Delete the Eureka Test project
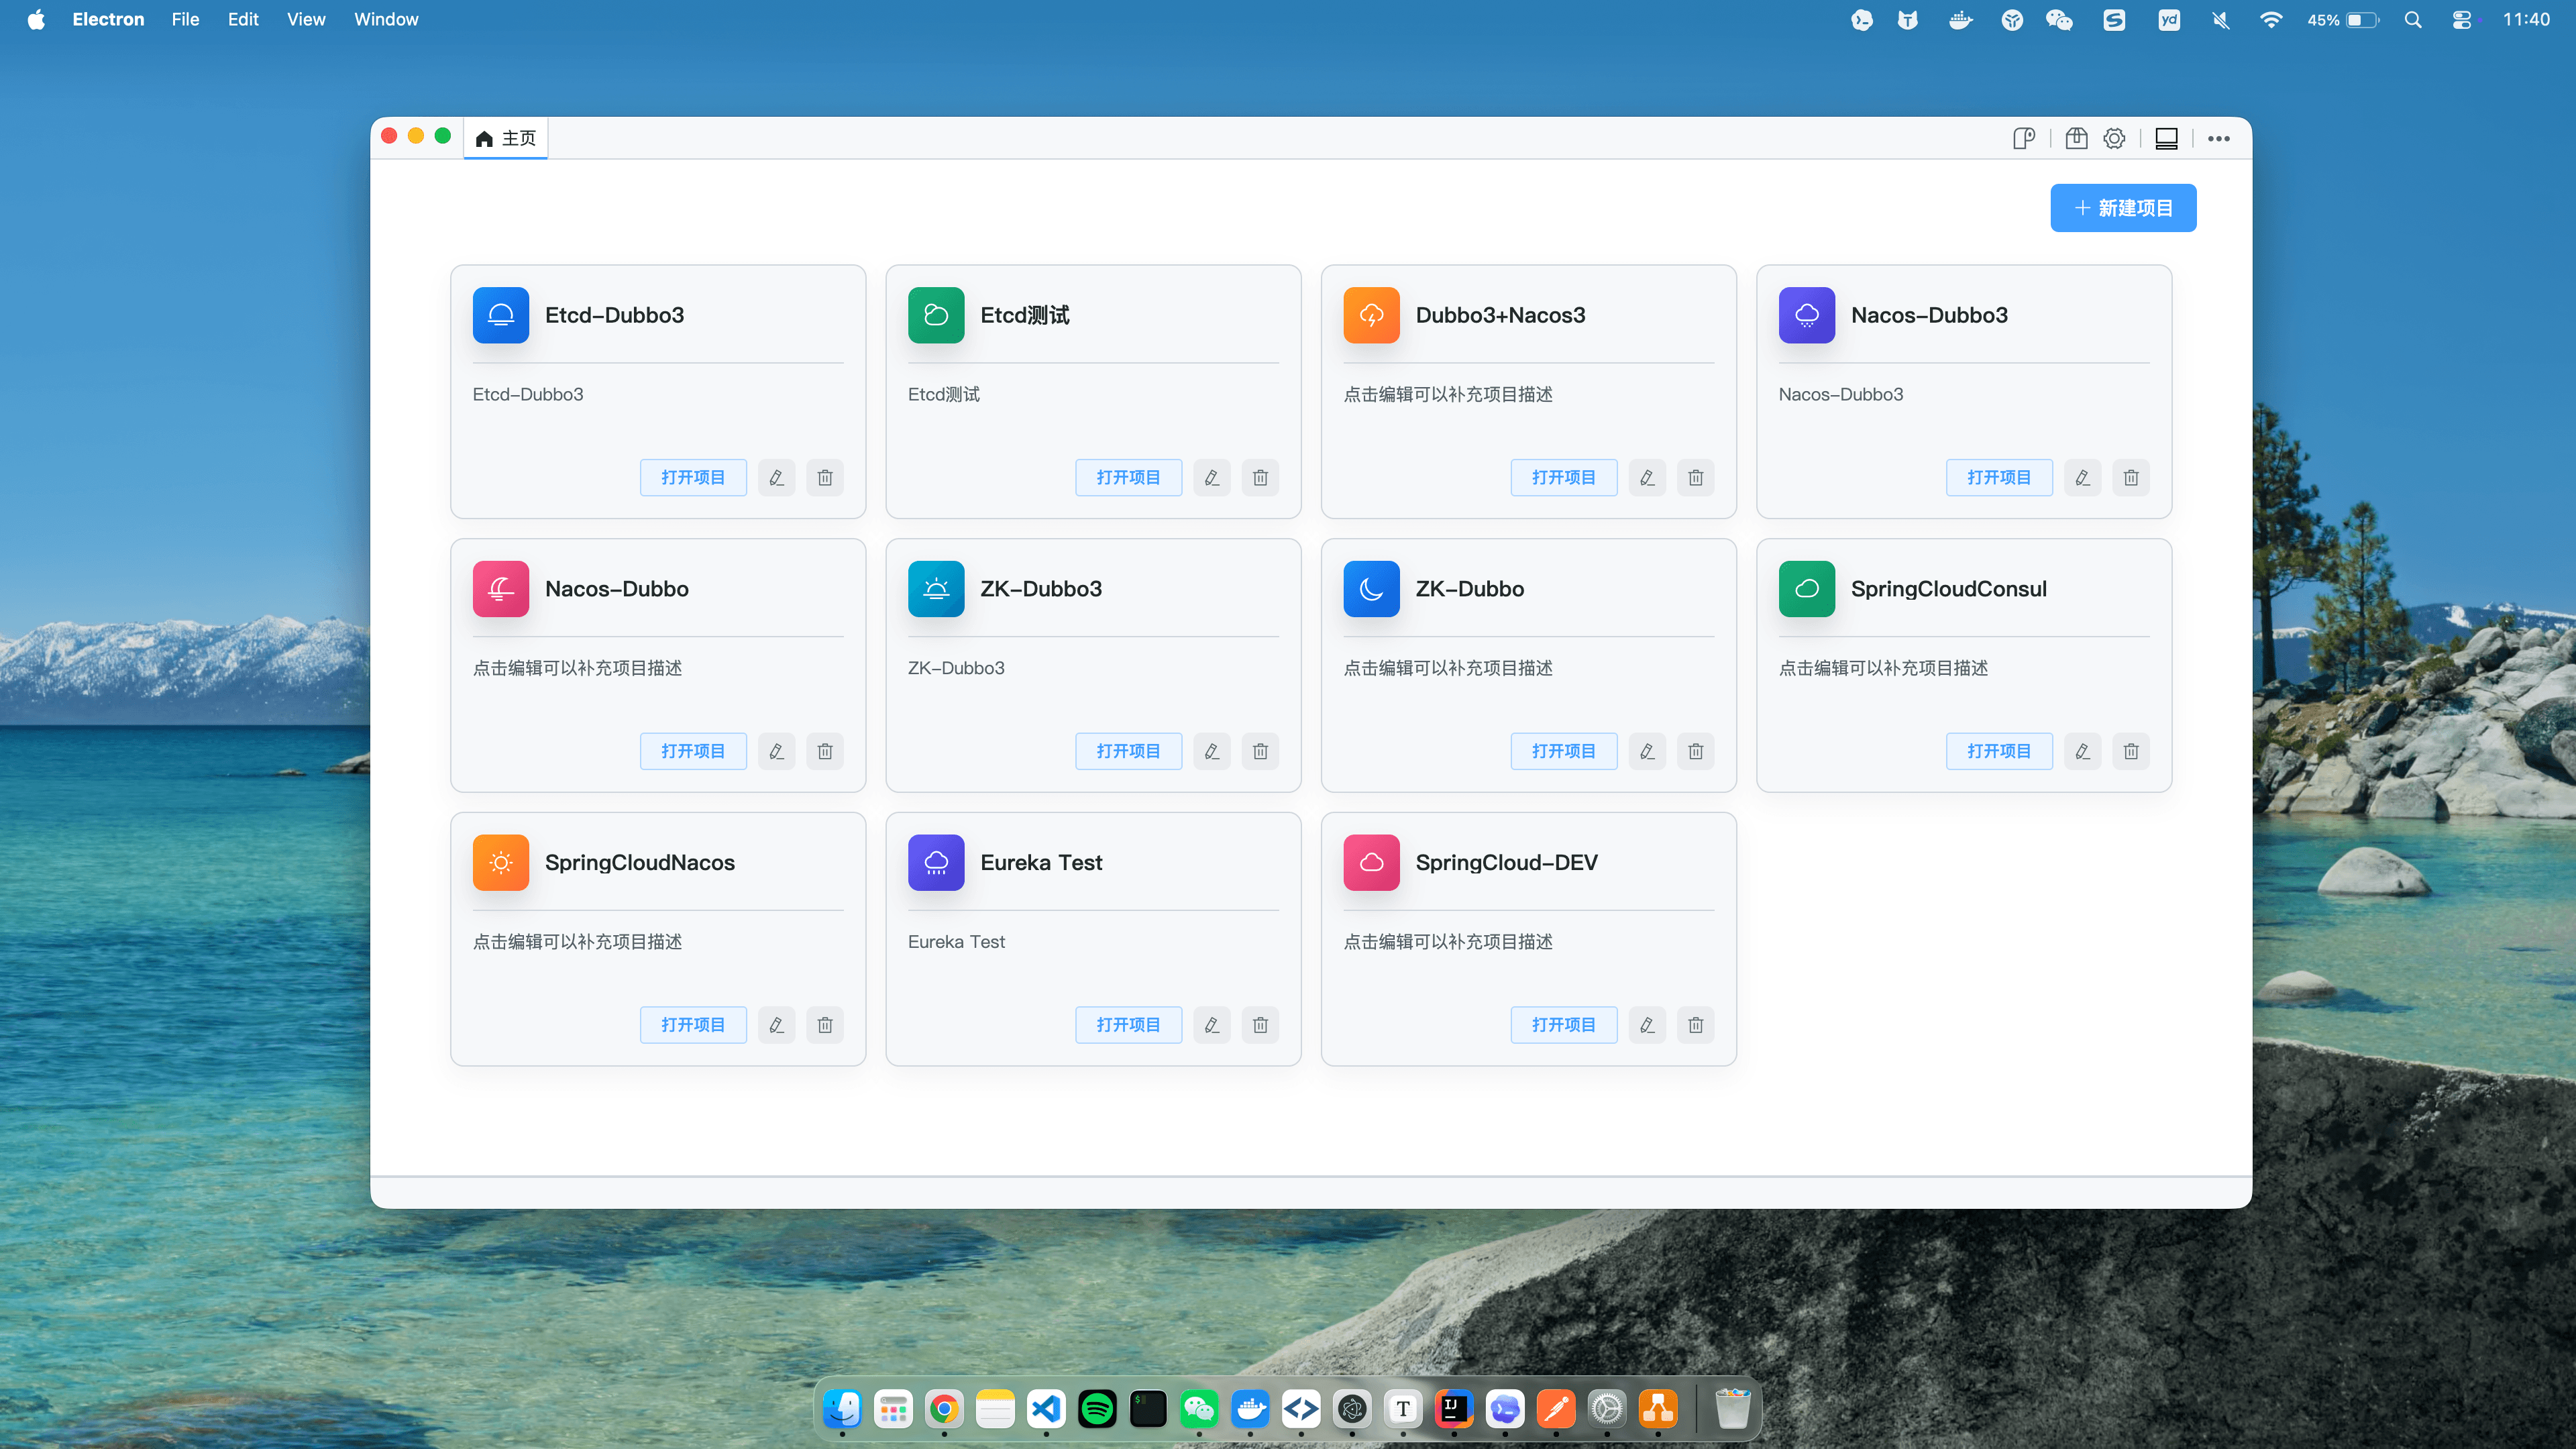The height and width of the screenshot is (1449, 2576). [1260, 1025]
